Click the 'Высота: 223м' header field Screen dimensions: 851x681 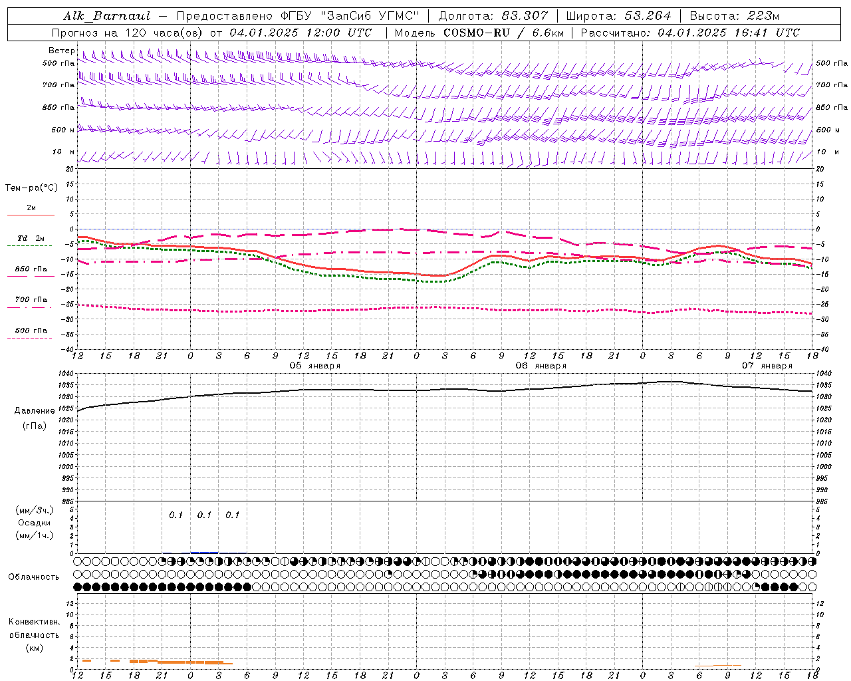point(735,16)
